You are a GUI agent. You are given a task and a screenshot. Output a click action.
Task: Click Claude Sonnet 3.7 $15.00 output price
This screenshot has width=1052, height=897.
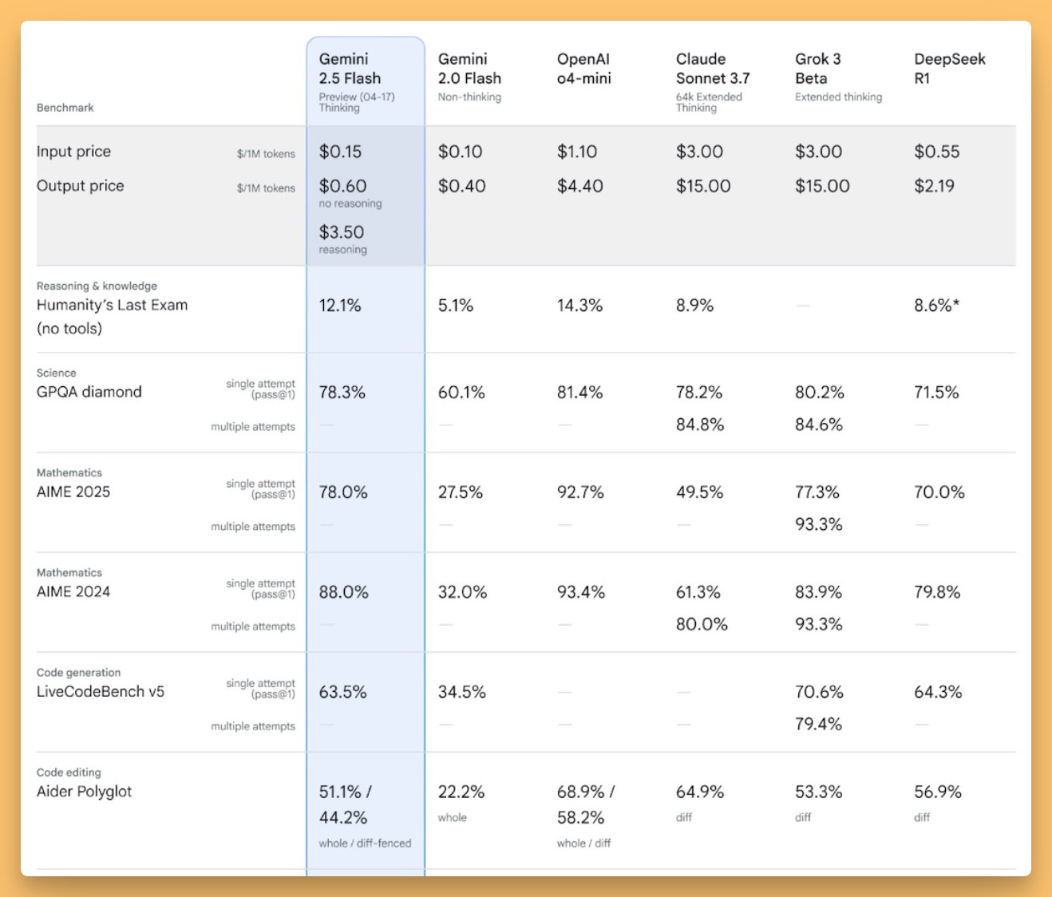pyautogui.click(x=703, y=186)
